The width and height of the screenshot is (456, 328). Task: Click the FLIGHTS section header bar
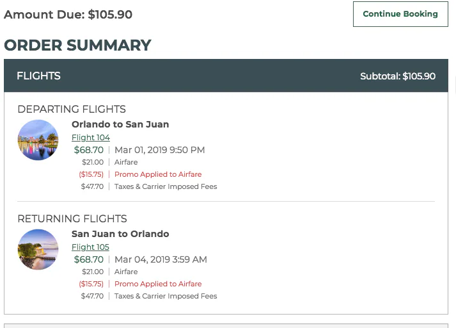click(226, 76)
